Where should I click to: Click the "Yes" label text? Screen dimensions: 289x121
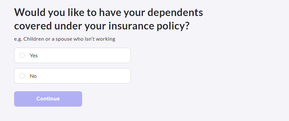34,55
